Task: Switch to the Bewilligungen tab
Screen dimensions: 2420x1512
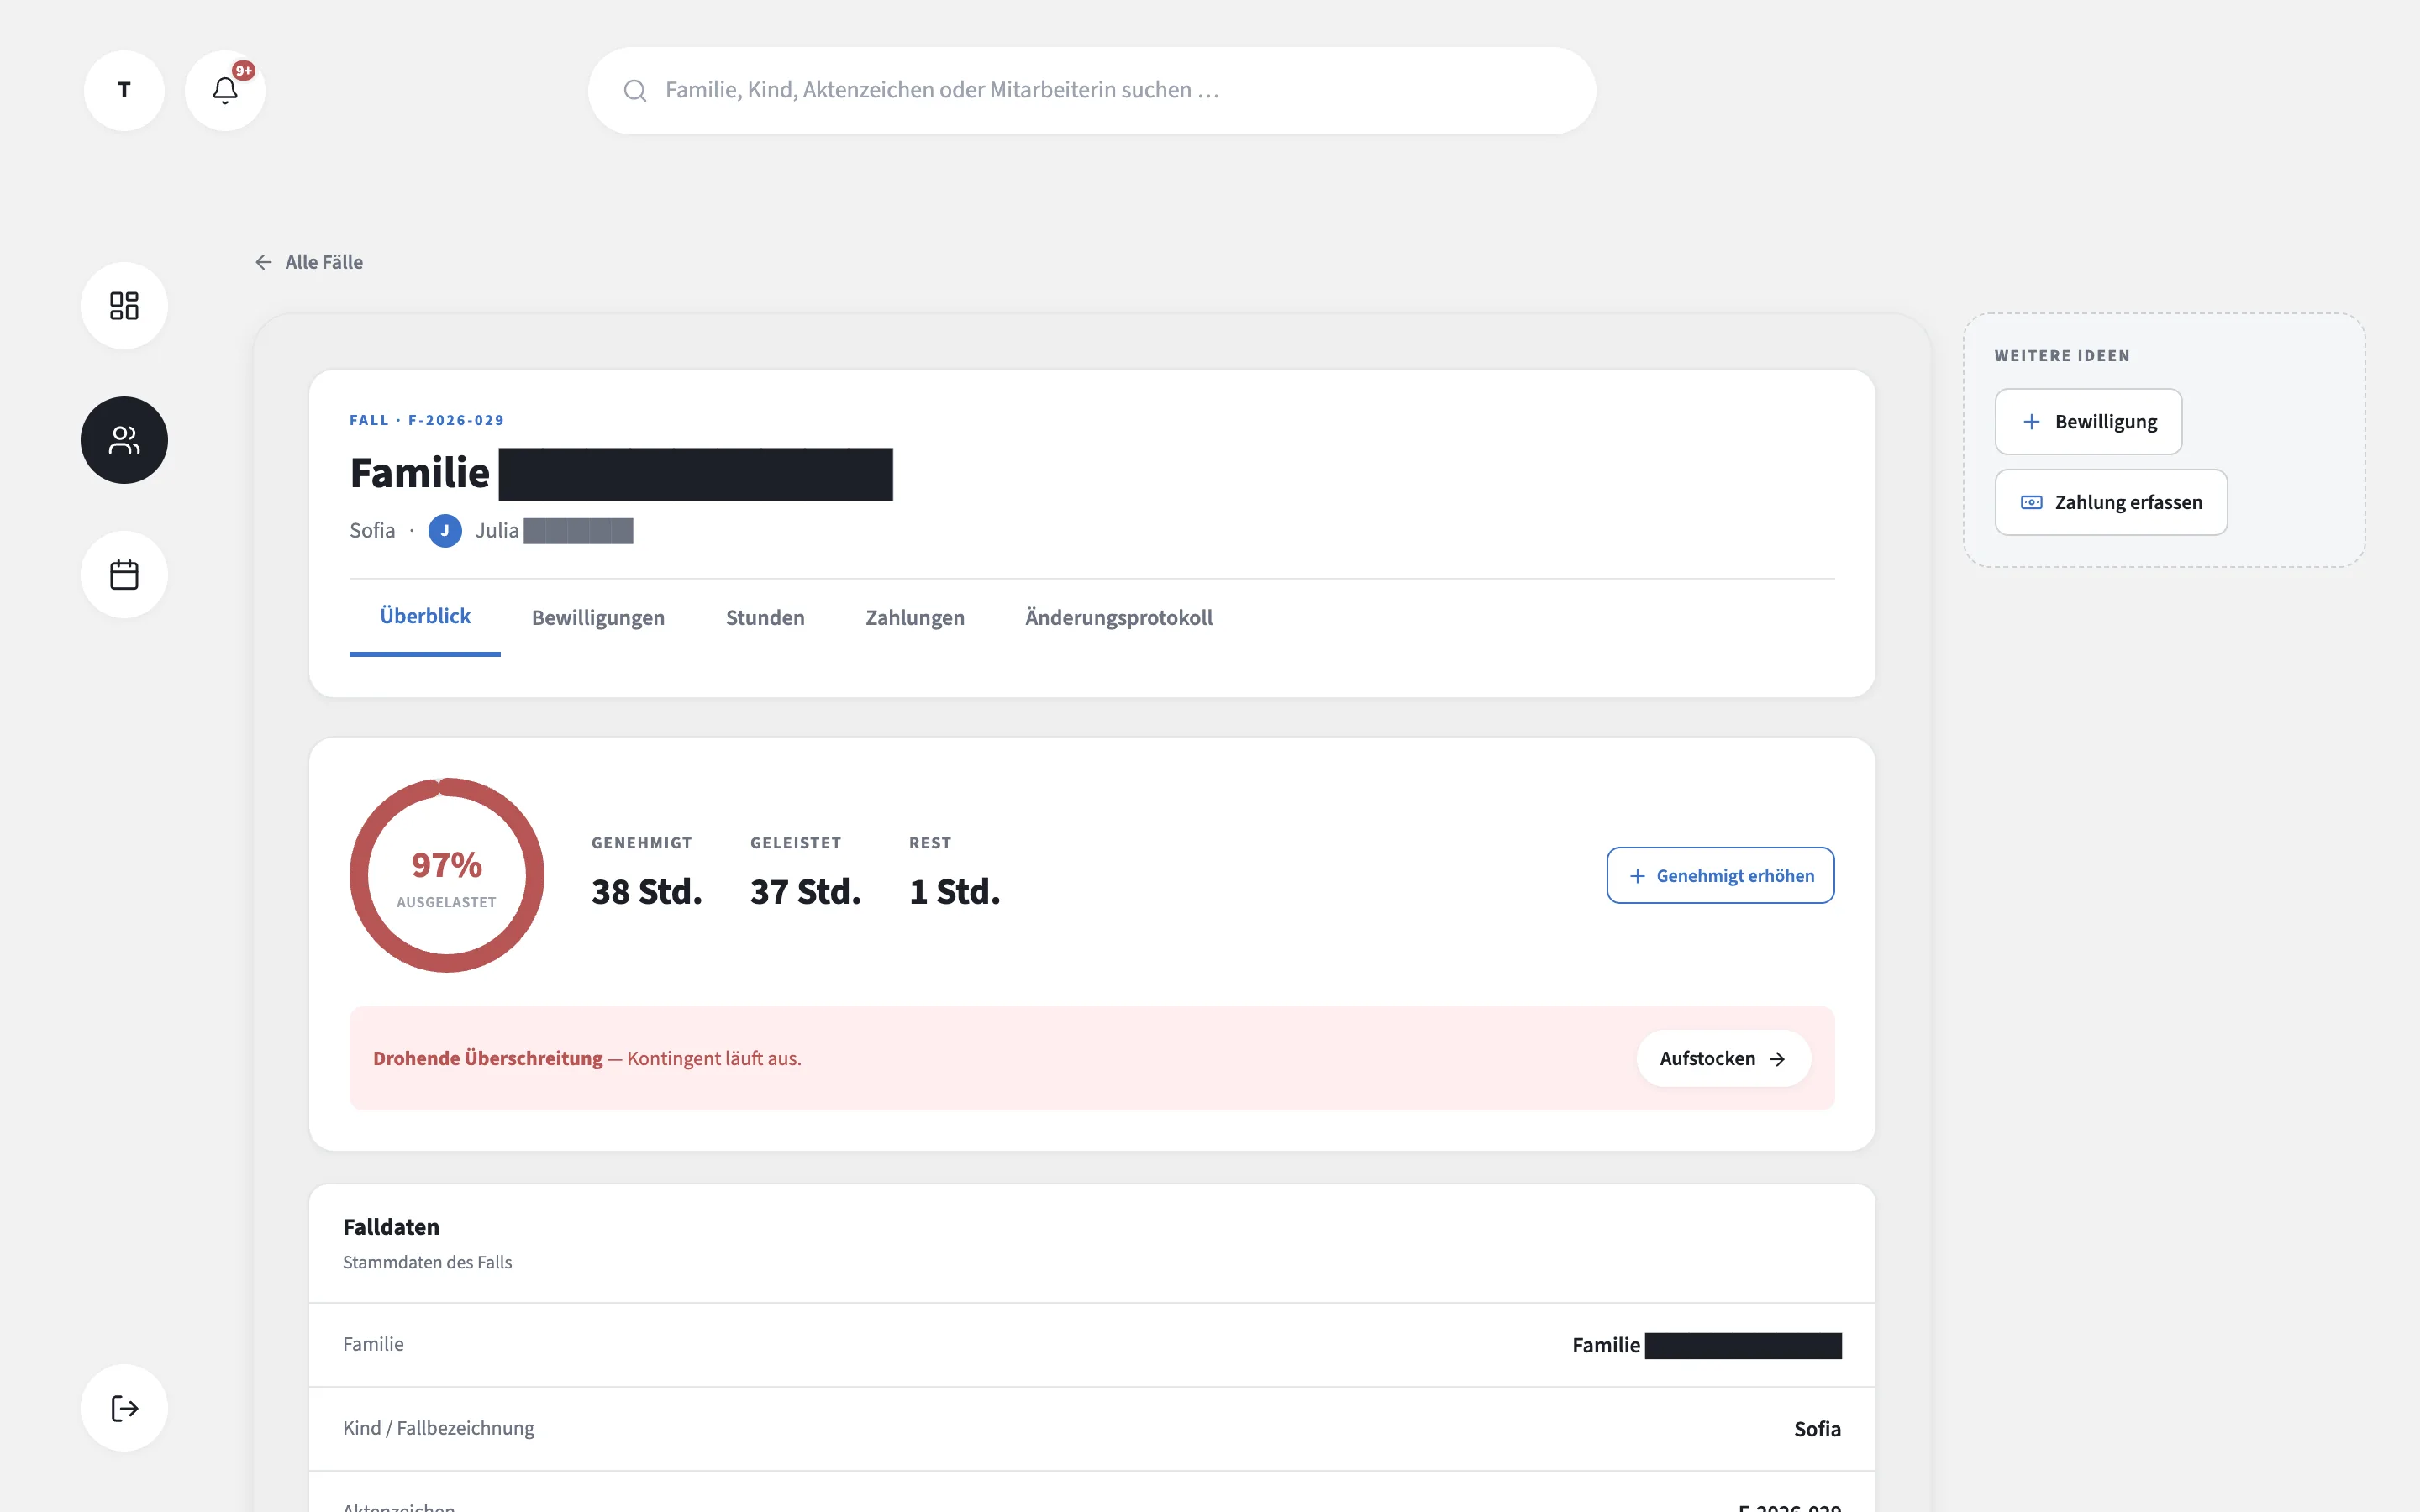Action: [x=598, y=618]
